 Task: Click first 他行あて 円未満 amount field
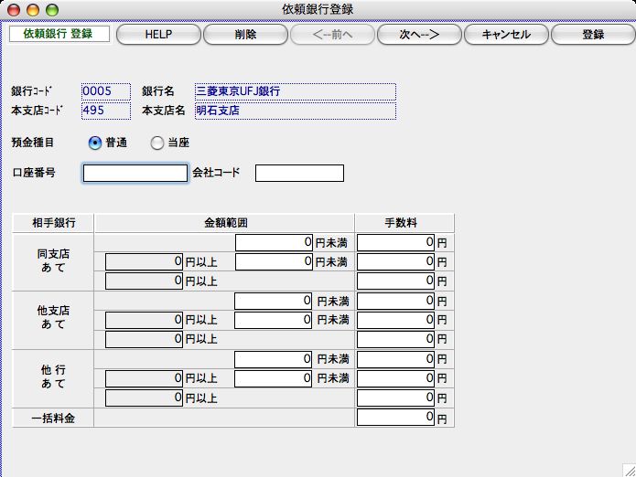pos(274,359)
